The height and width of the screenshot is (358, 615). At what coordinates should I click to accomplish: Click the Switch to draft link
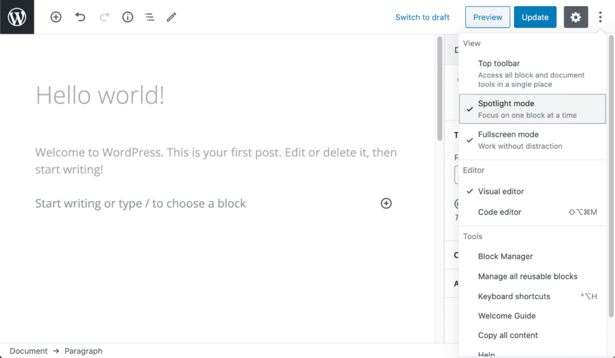(422, 17)
